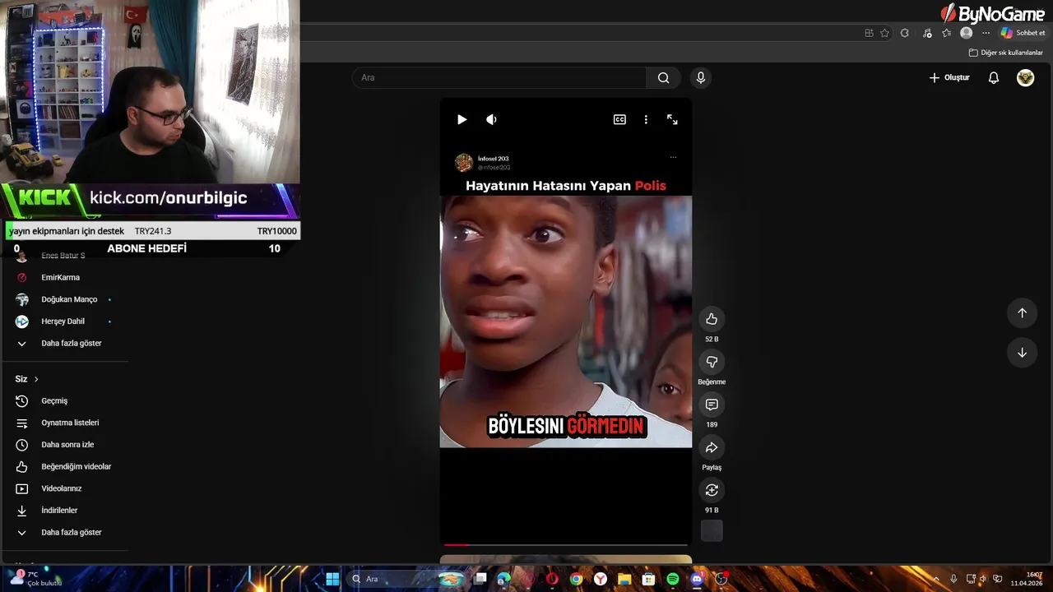Image resolution: width=1053 pixels, height=592 pixels.
Task: Submit search with the magnifier button
Action: click(663, 77)
